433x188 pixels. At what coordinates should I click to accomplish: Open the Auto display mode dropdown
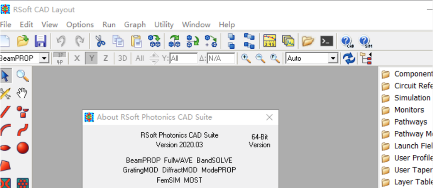point(334,58)
